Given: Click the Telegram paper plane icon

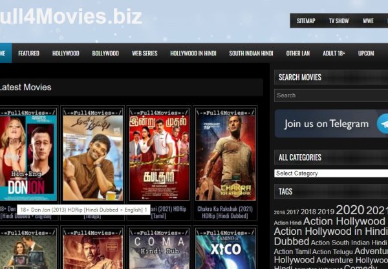Looking at the screenshot, I should (383, 124).
